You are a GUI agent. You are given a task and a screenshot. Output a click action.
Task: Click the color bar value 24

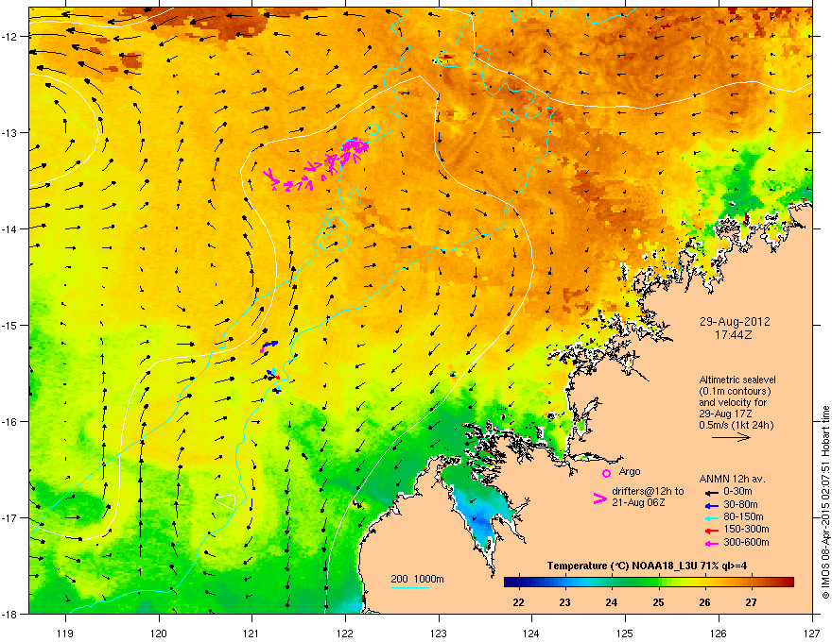pos(612,602)
